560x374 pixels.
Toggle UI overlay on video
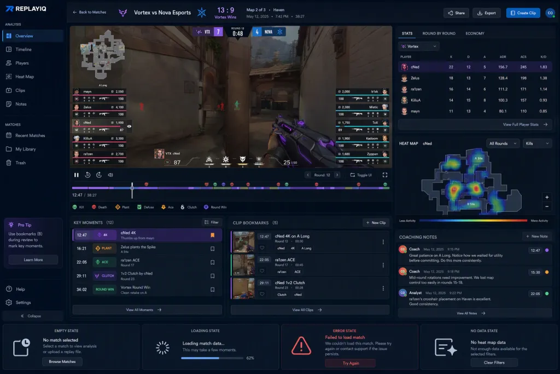click(361, 175)
